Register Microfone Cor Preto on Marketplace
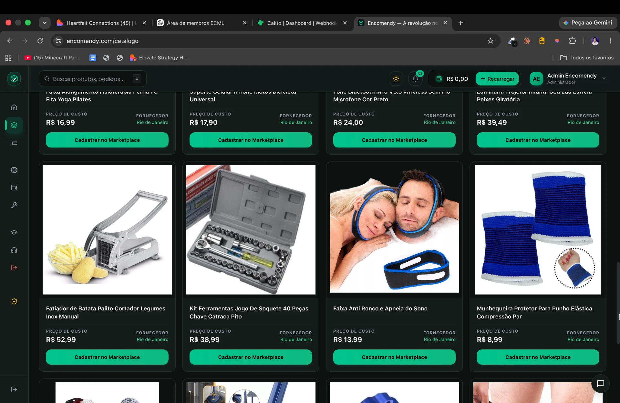620x403 pixels. click(394, 140)
